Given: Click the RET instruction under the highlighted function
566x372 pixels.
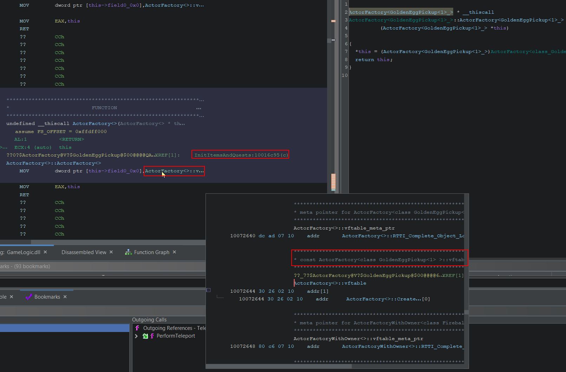Looking at the screenshot, I should 24,195.
